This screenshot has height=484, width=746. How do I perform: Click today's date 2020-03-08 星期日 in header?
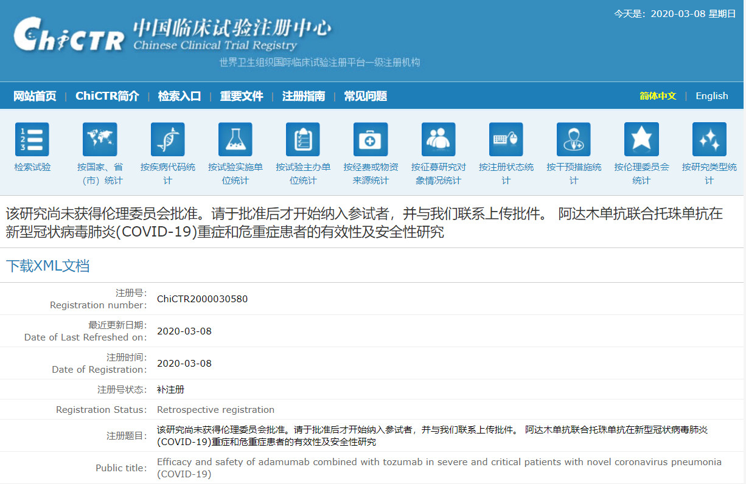[x=675, y=14]
